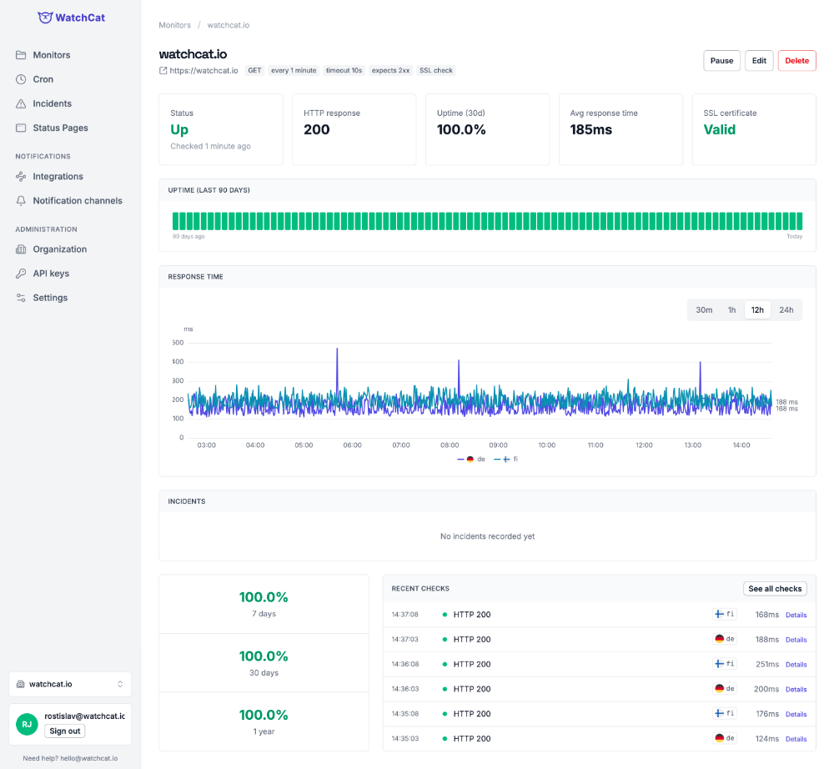834x769 pixels.
Task: Click the building icon in organization switcher
Action: [x=20, y=685]
